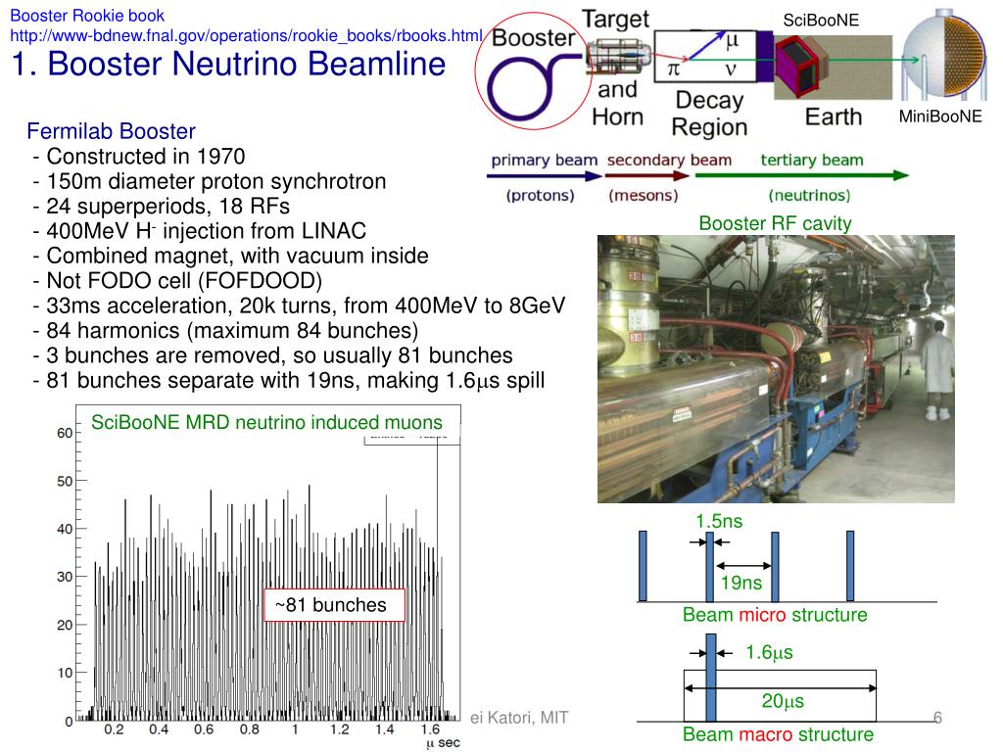
Task: Click bullet 'Not FODO cell (FOFDOOD)'
Action: [x=177, y=281]
